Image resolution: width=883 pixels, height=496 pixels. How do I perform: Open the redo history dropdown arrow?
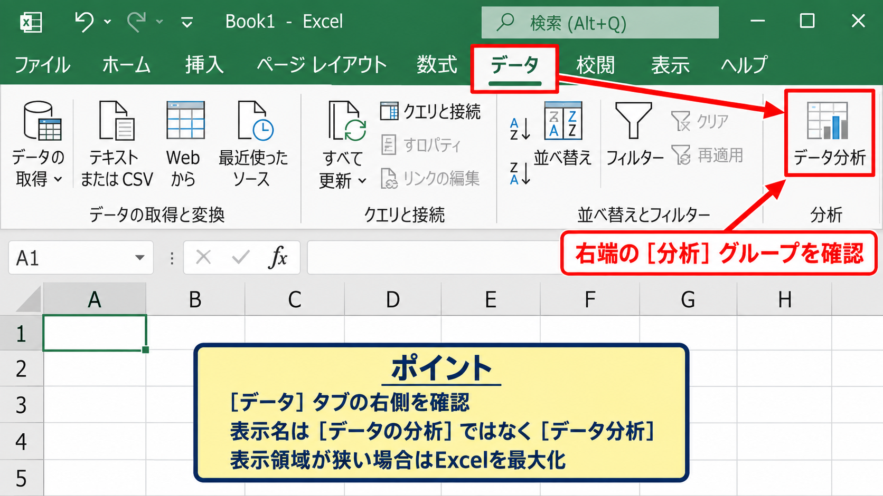[x=159, y=22]
